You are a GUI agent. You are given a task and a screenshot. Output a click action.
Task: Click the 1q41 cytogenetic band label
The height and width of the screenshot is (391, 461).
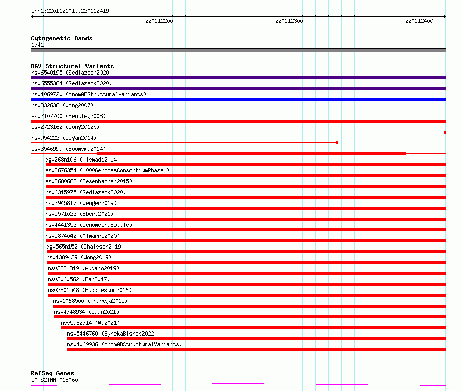pos(37,45)
